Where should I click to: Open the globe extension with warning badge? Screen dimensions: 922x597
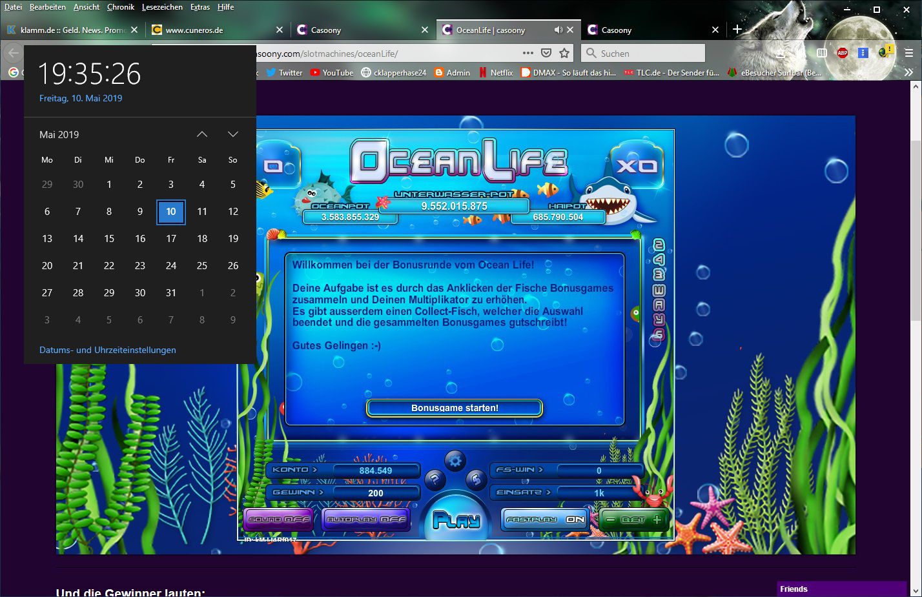[885, 52]
